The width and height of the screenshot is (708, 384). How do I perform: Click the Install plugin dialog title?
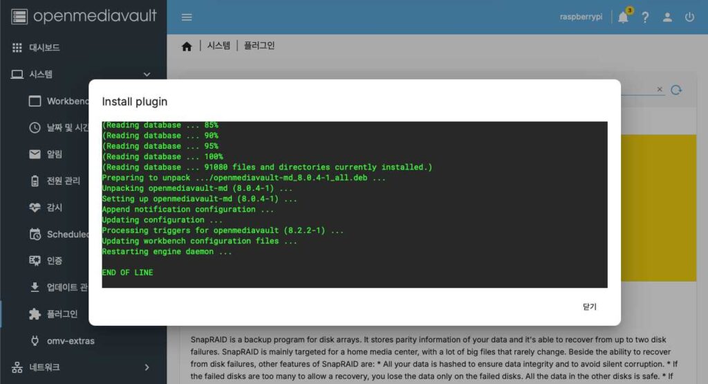point(135,102)
